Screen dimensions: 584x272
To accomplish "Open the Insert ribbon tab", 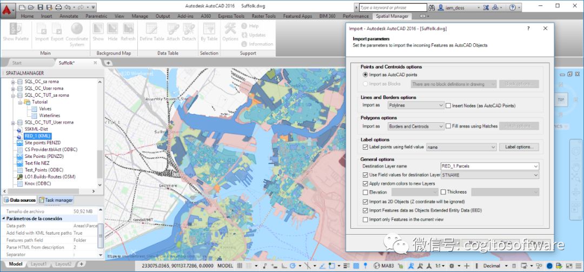I will click(47, 16).
